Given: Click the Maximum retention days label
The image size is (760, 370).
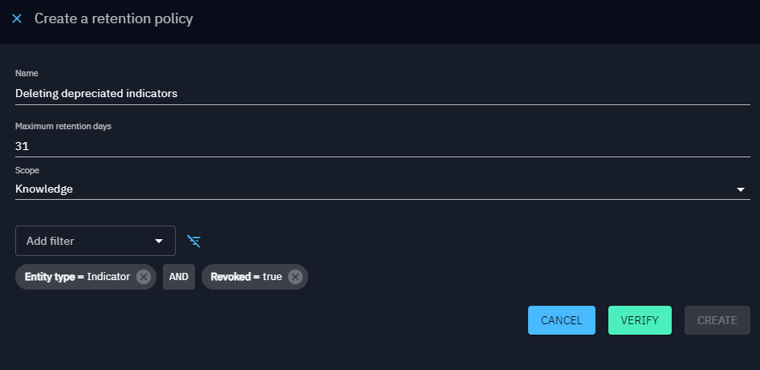Looking at the screenshot, I should (63, 126).
